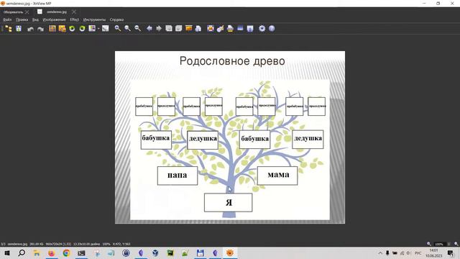Select the Crop tool icon (orange grid)

coord(52,29)
